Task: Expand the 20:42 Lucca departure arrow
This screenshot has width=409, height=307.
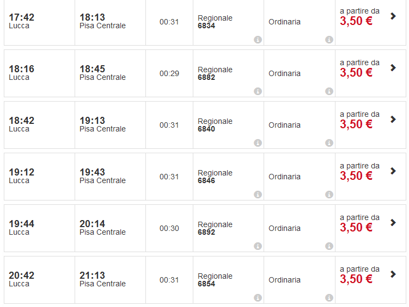Action: point(393,274)
